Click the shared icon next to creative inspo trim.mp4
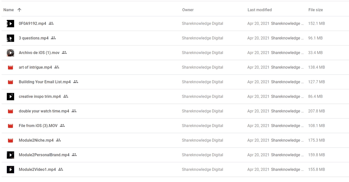This screenshot has height=182, width=349. (x=66, y=96)
